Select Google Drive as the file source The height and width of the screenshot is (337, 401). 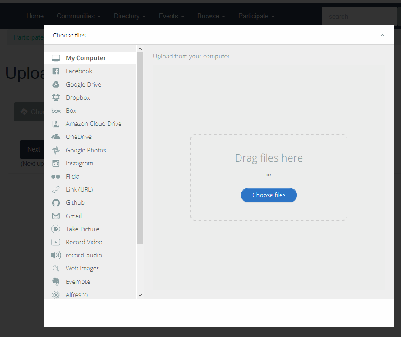pos(90,84)
